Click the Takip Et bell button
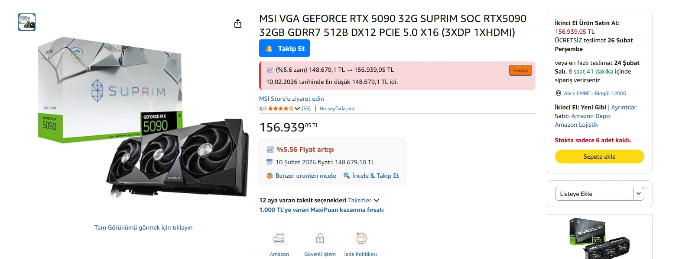 (x=284, y=48)
